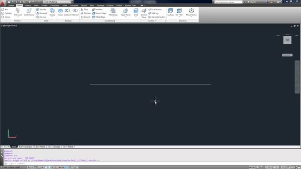
Task: Select the Box primitive tool
Action: [x=5, y=9]
